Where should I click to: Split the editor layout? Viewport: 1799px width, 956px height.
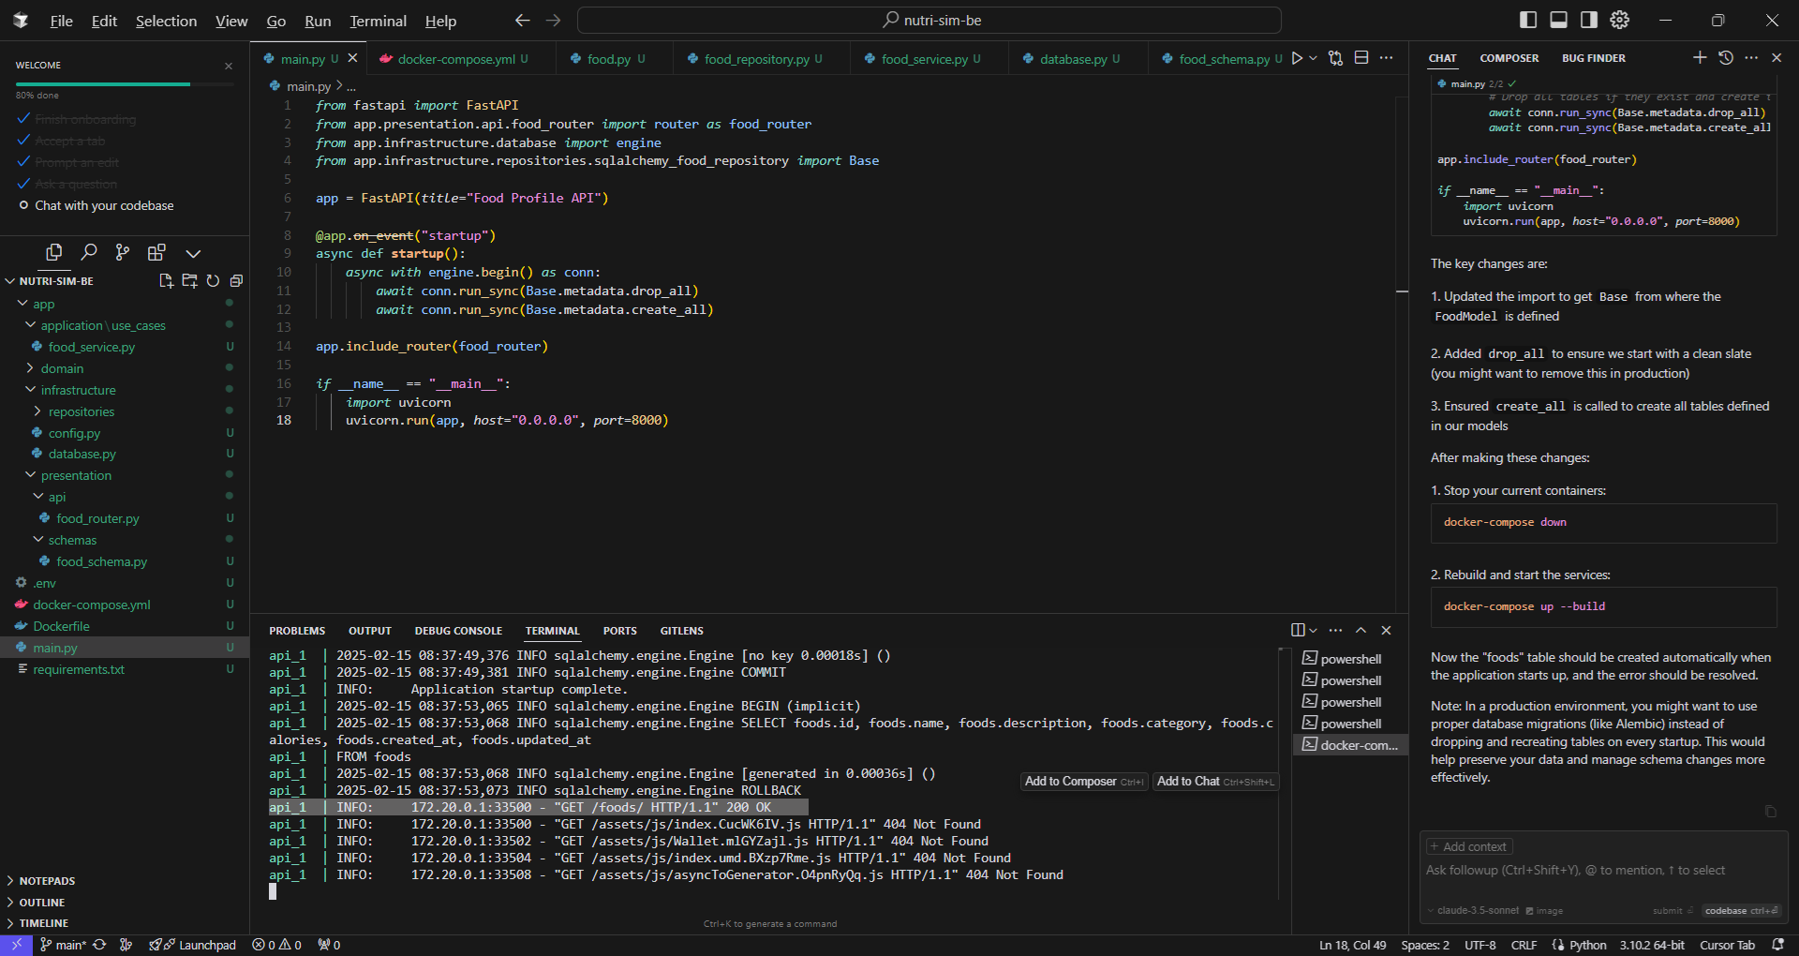coord(1361,58)
